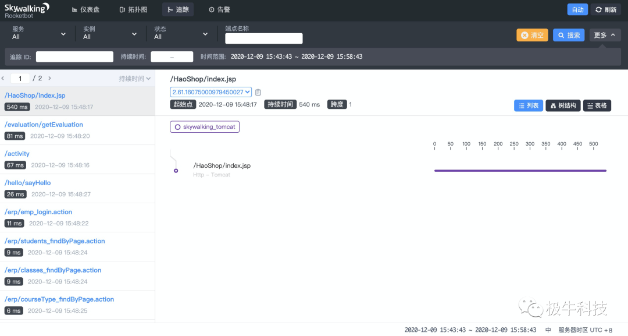Select the /HaoShop/index.jsp trace entry
628x336 pixels.
tap(77, 101)
